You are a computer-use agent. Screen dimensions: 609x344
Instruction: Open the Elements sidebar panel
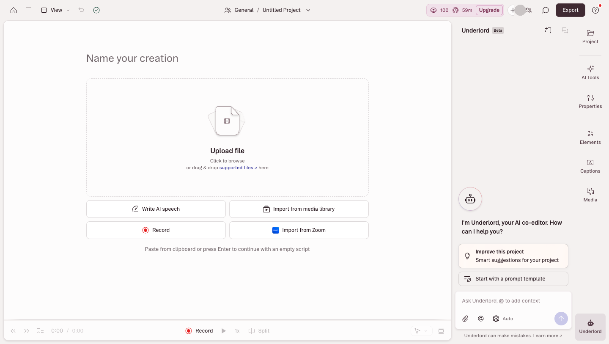point(590,137)
